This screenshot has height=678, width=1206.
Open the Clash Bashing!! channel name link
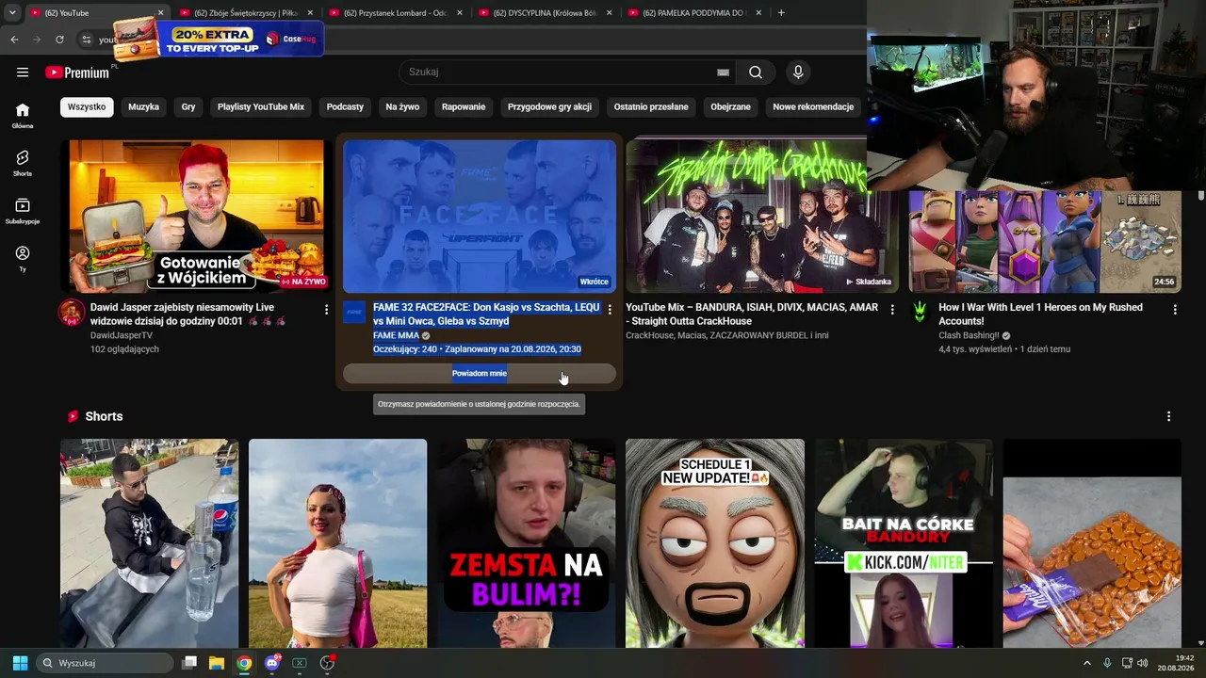click(x=969, y=335)
